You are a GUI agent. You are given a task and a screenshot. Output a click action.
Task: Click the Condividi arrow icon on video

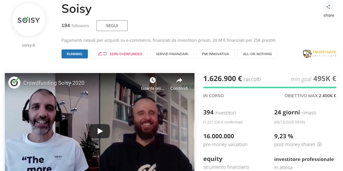pyautogui.click(x=179, y=80)
